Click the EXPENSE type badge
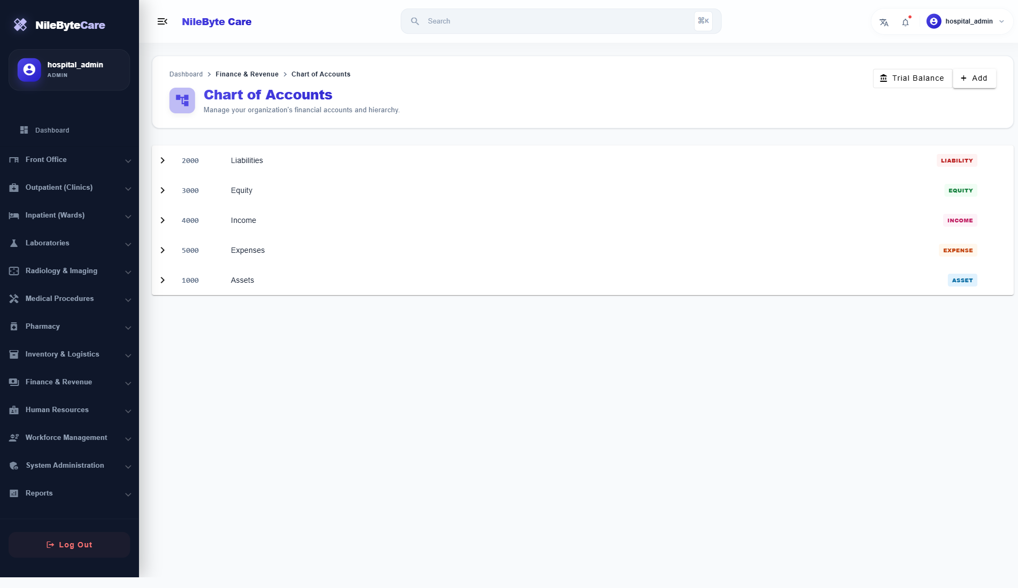The width and height of the screenshot is (1018, 588). click(958, 250)
